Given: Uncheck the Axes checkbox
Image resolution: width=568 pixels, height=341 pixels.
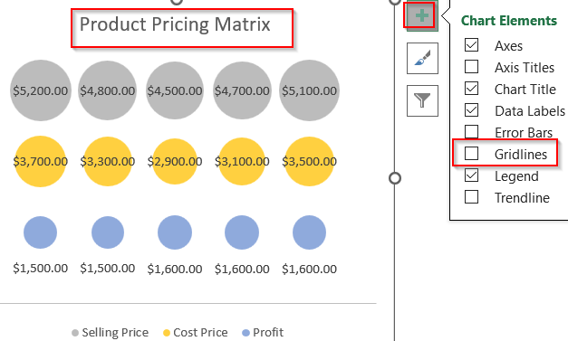Looking at the screenshot, I should point(471,45).
